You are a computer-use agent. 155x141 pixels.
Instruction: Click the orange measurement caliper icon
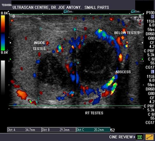[x=149, y=137]
